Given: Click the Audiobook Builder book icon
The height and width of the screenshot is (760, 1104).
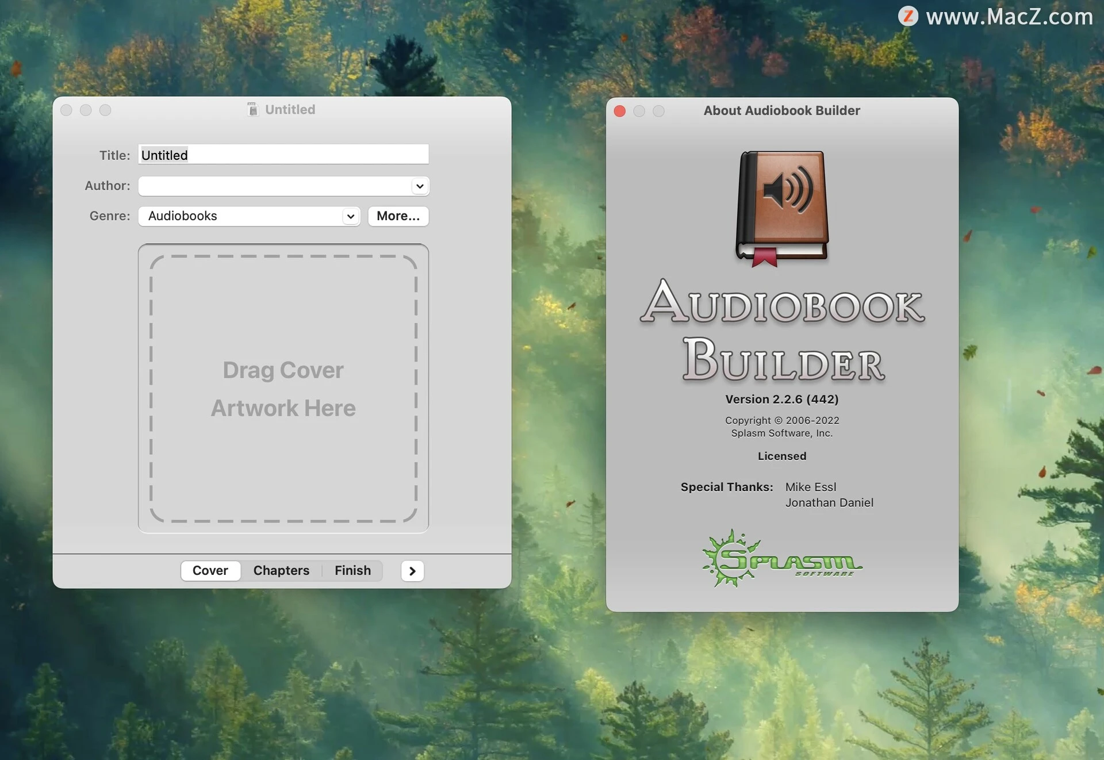Looking at the screenshot, I should (782, 208).
